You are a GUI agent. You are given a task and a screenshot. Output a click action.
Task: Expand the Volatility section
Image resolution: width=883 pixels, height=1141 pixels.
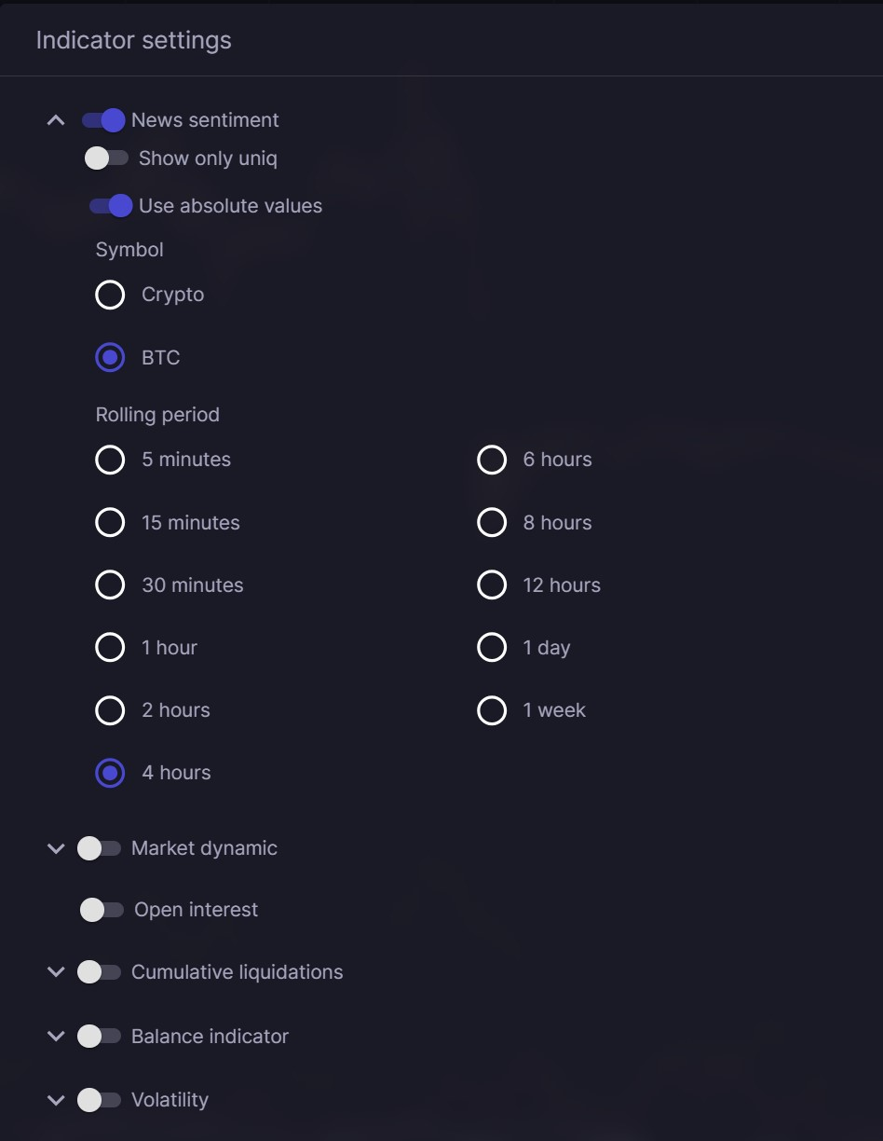(56, 1100)
